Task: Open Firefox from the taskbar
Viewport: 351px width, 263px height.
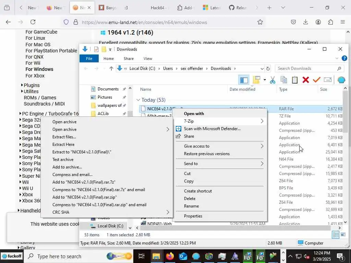Action: pos(170,256)
